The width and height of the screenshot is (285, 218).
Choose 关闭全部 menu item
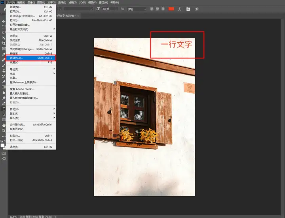(31, 40)
